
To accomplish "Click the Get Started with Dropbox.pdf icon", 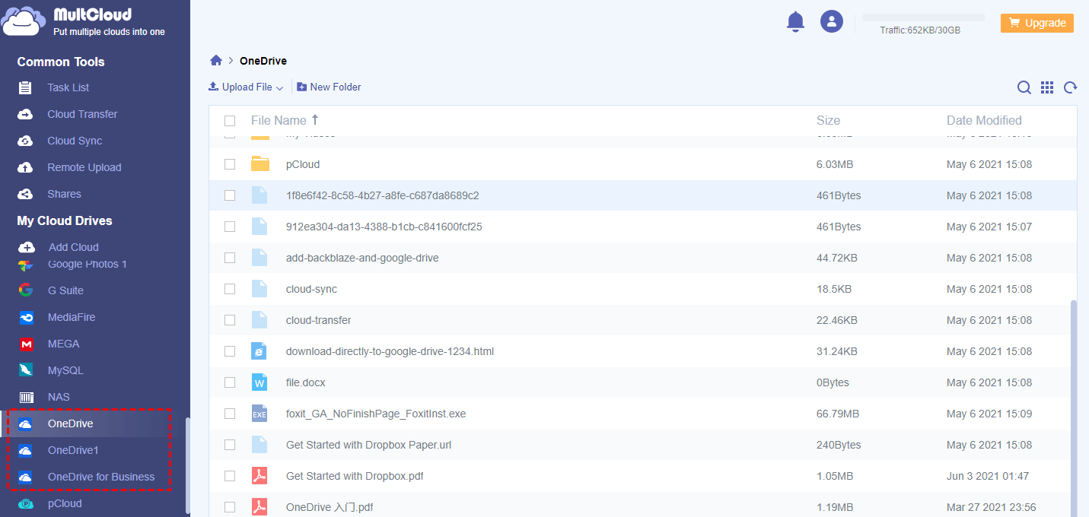I will point(260,476).
